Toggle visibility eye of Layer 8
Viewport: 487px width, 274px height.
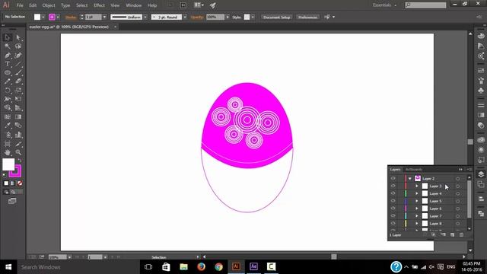point(393,223)
